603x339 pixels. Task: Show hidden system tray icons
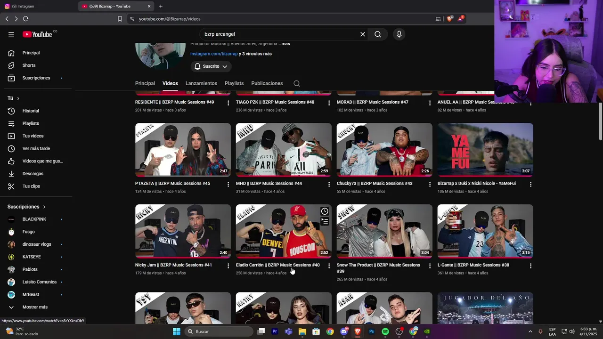click(x=530, y=331)
